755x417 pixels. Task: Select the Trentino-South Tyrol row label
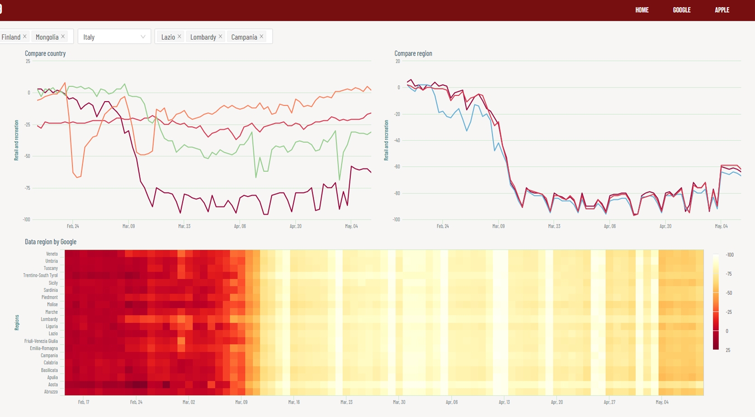coord(41,276)
